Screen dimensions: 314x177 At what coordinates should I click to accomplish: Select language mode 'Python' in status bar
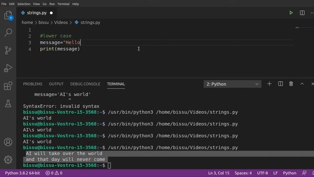[289, 173]
